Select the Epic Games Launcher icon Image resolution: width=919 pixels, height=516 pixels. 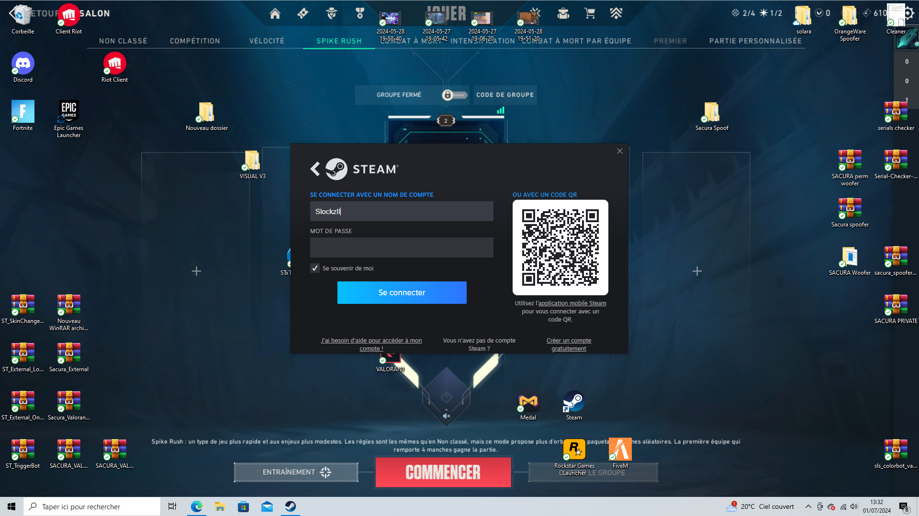click(x=69, y=119)
